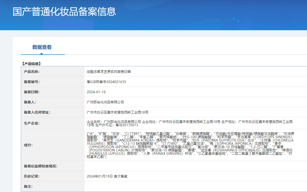Screen dimensions: 307x192
Task: Click the 成分 row label
Action: coord(28,145)
